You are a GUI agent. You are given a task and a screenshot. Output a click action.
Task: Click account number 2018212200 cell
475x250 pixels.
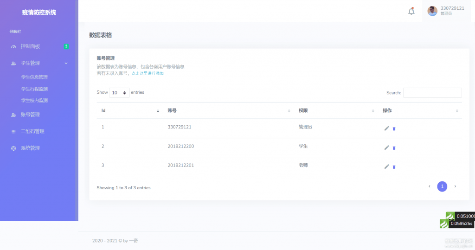pos(181,146)
